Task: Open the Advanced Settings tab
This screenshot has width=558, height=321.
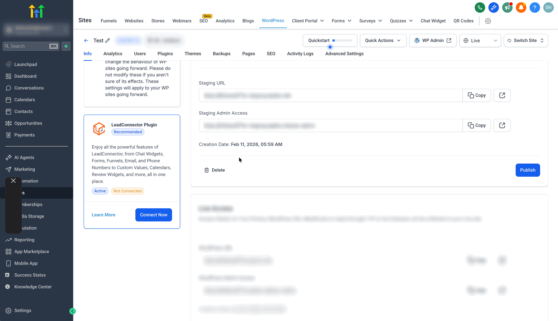Action: click(344, 54)
